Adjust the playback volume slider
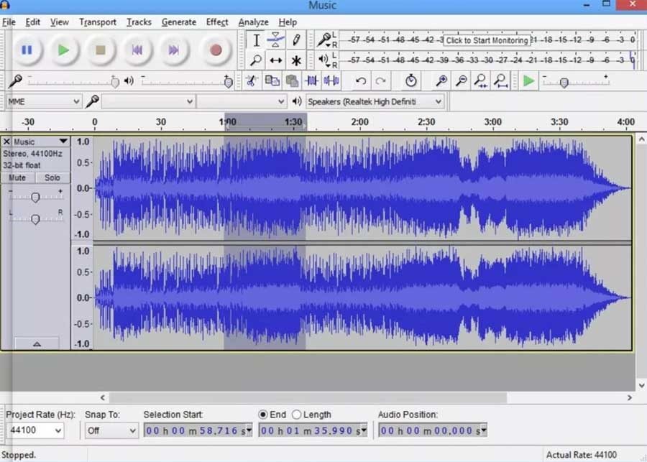Viewport: 647px width, 462px height. point(228,82)
